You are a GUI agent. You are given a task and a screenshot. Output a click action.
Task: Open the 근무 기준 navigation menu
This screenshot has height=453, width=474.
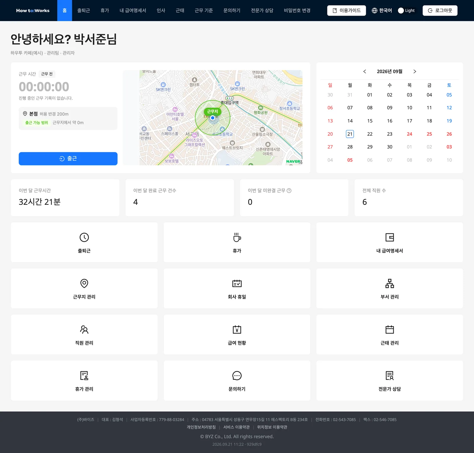coord(204,10)
